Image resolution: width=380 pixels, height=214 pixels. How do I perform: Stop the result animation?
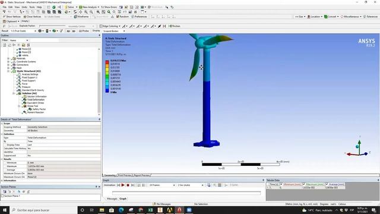coord(128,185)
